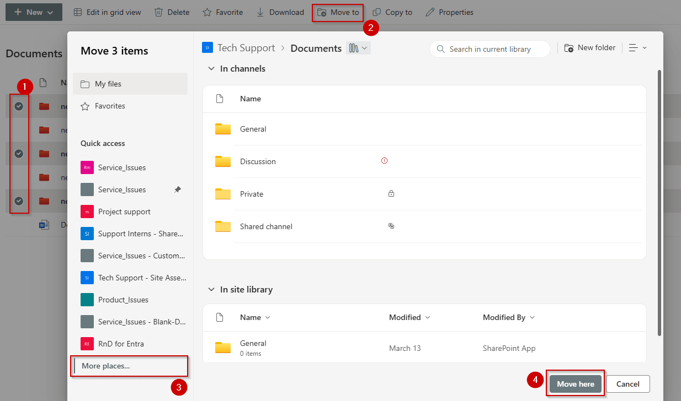681x401 pixels.
Task: Uncheck the second selected folder checkmark
Action: 19,153
